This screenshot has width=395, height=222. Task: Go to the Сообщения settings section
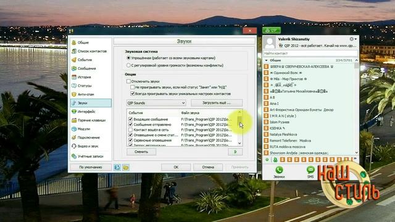(91, 68)
